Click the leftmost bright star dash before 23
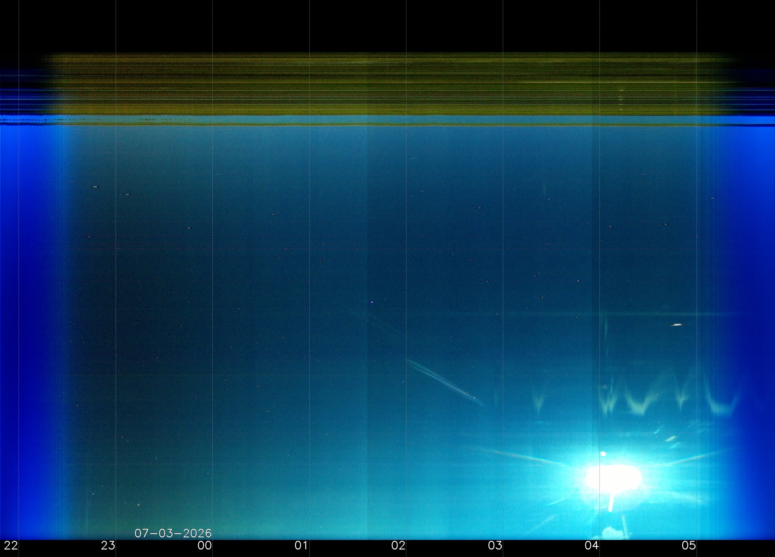775x557 pixels. (95, 187)
